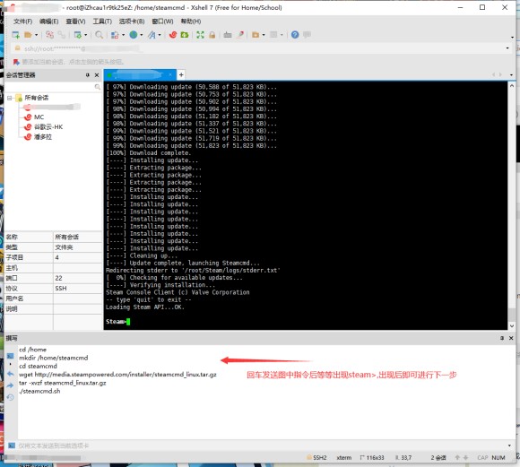Close the session manager panel
520x467 pixels.
coord(97,75)
